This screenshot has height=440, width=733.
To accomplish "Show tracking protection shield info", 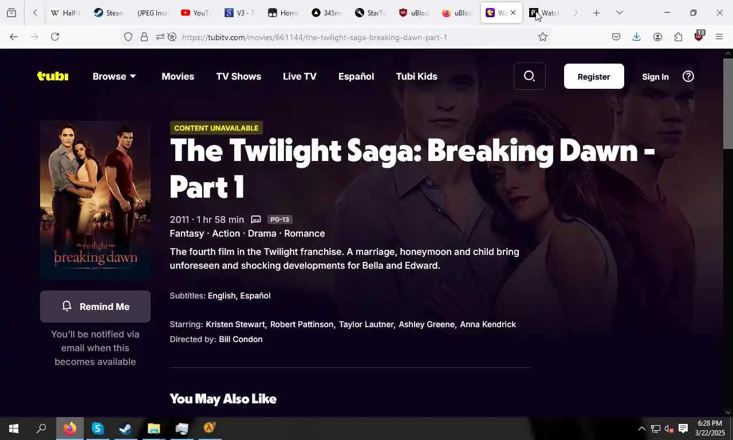I will pos(128,37).
